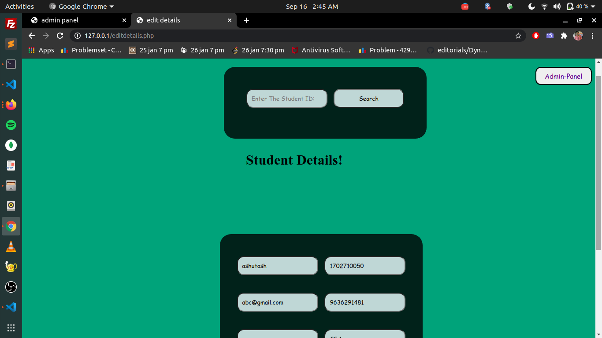Go back to previous page
The height and width of the screenshot is (338, 602).
pos(31,36)
